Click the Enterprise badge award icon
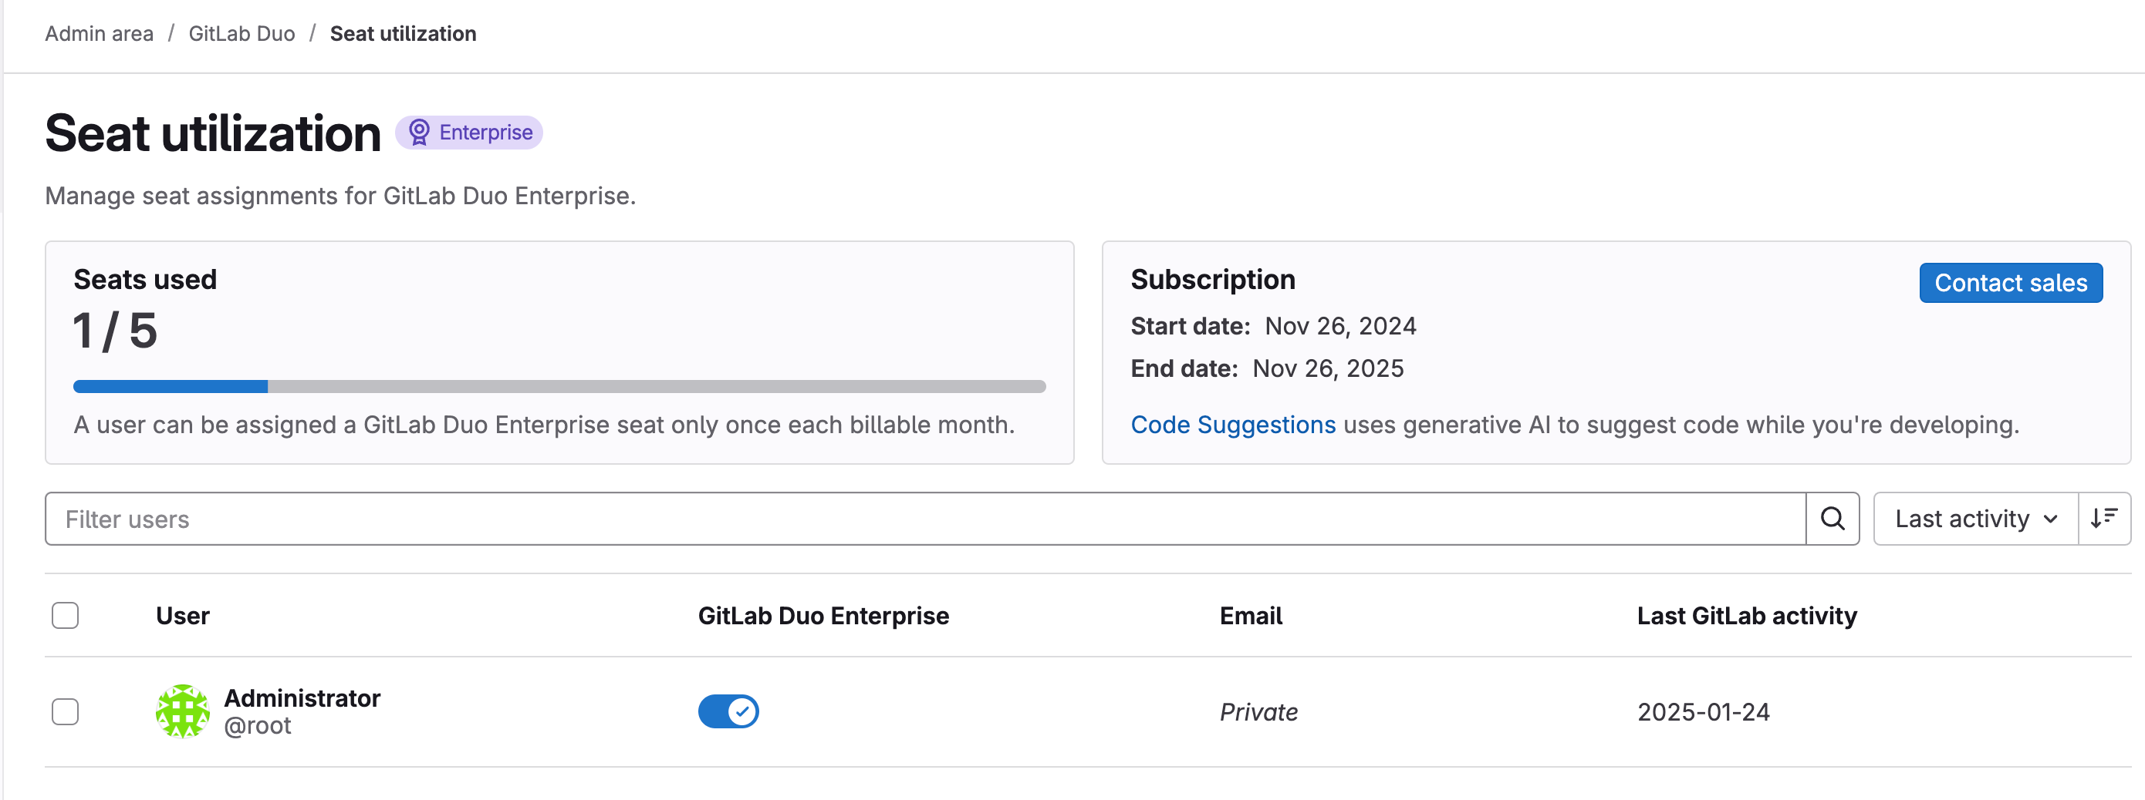Viewport: 2145px width, 800px height. pyautogui.click(x=419, y=133)
